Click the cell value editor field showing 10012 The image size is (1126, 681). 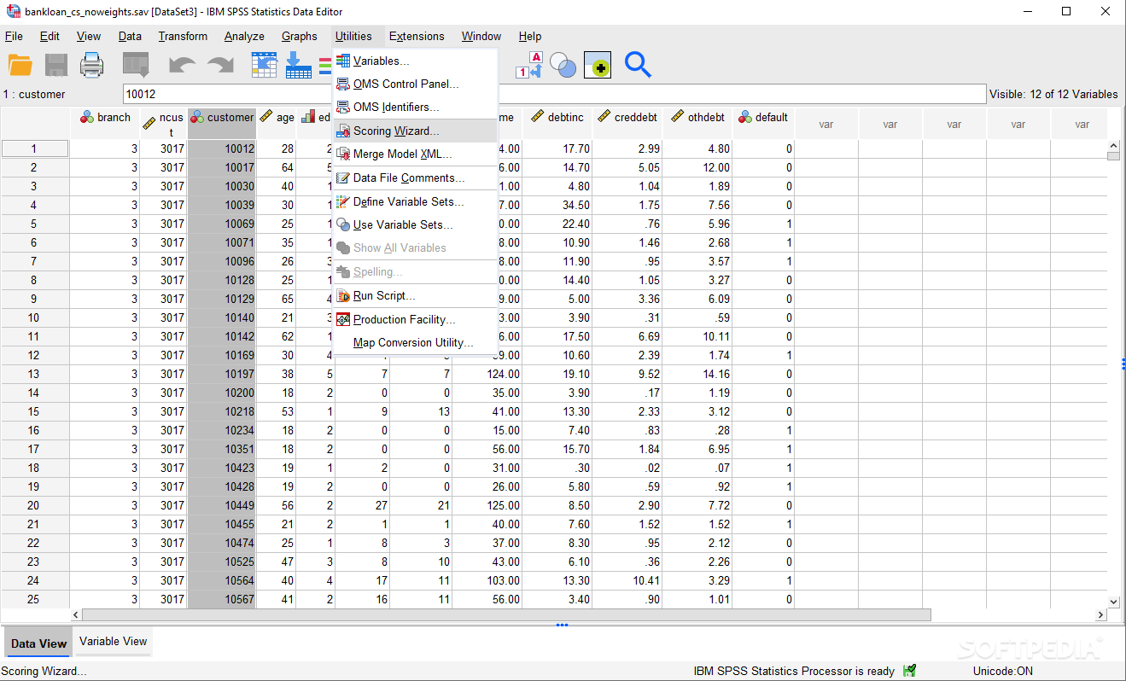coord(555,94)
